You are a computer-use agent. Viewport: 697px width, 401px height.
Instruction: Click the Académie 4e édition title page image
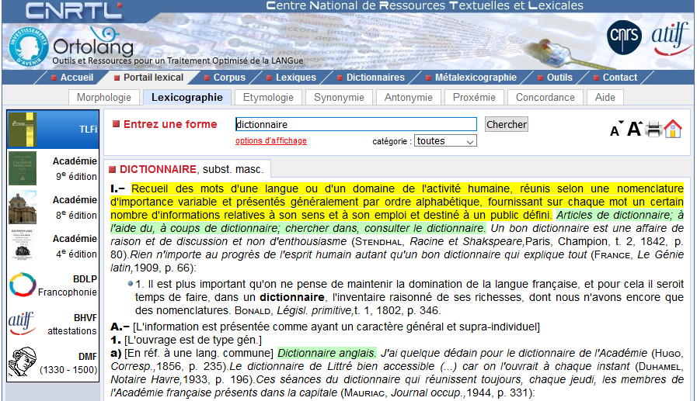23,245
